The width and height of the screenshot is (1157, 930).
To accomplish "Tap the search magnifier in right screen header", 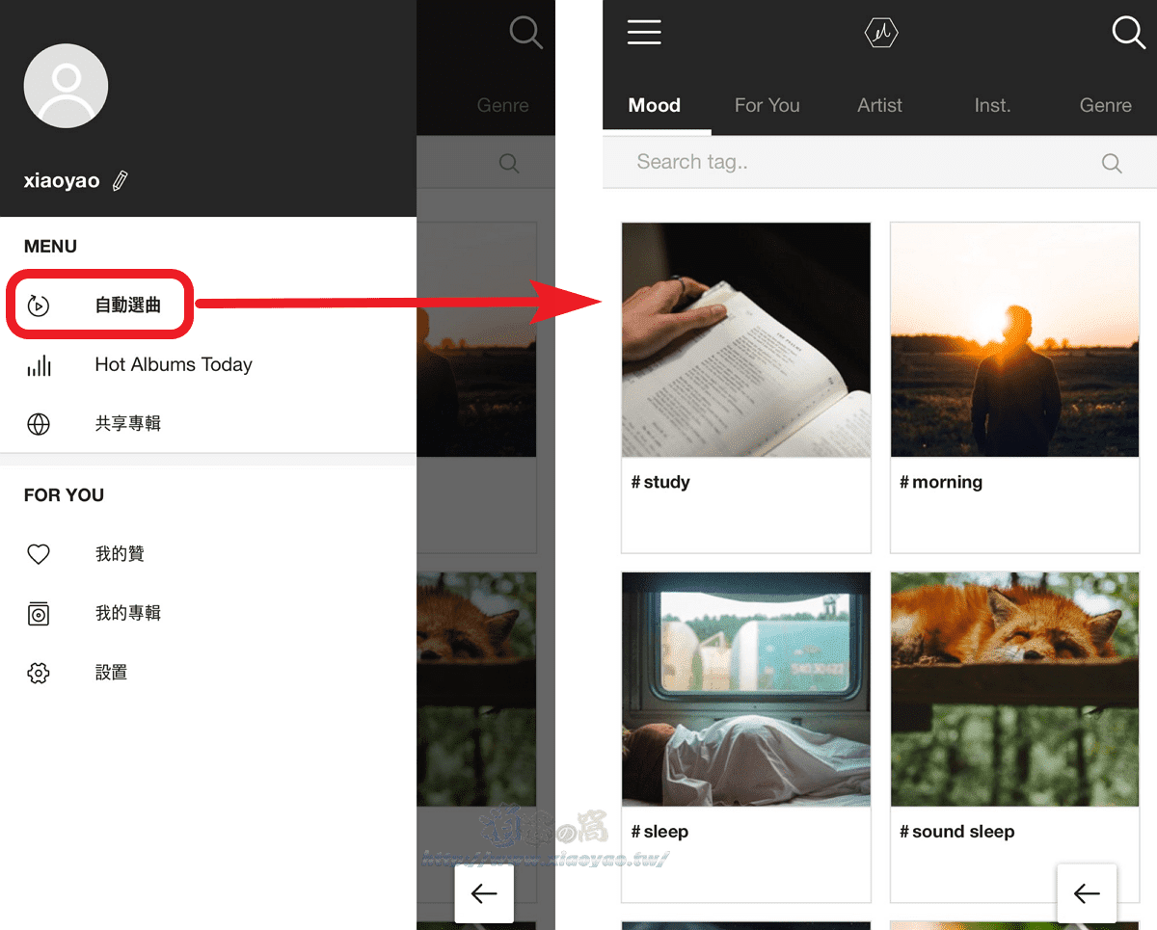I will [x=1128, y=32].
